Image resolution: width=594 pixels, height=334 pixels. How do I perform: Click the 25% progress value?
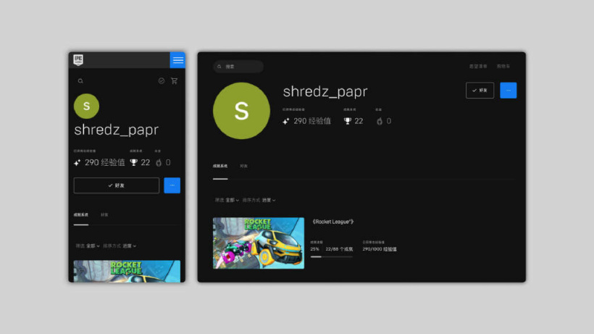315,249
